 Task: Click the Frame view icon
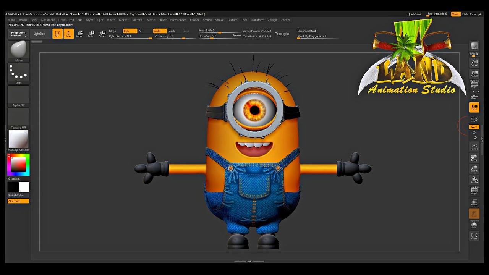(x=474, y=147)
